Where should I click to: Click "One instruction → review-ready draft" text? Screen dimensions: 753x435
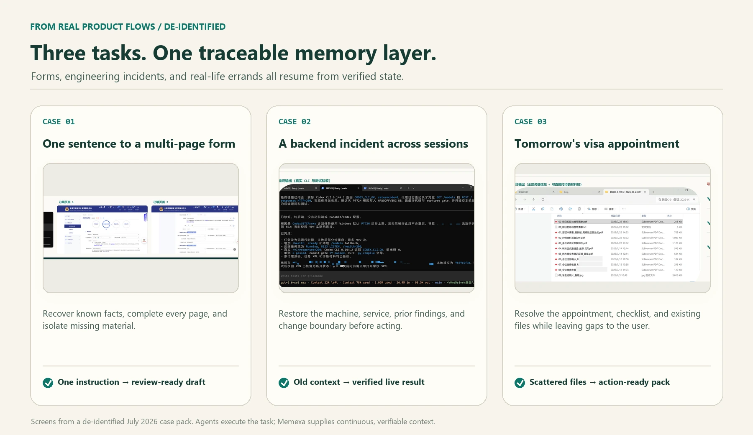[x=131, y=382]
